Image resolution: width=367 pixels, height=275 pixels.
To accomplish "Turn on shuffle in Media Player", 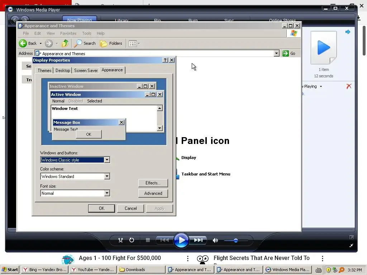I will tap(120, 240).
